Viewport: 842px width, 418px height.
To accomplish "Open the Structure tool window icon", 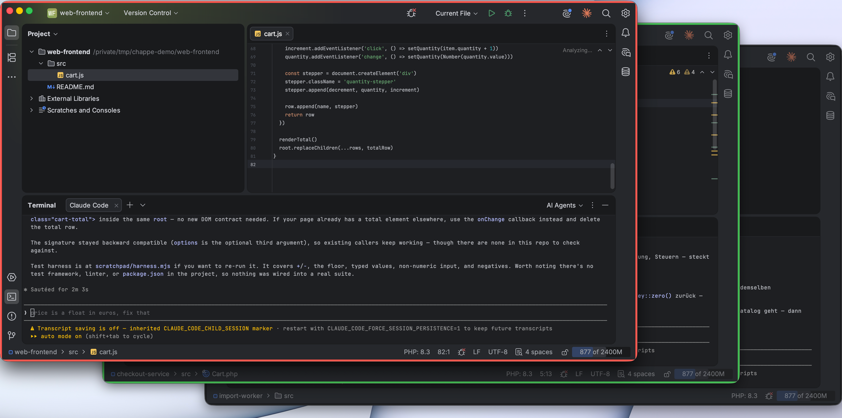I will pyautogui.click(x=12, y=57).
